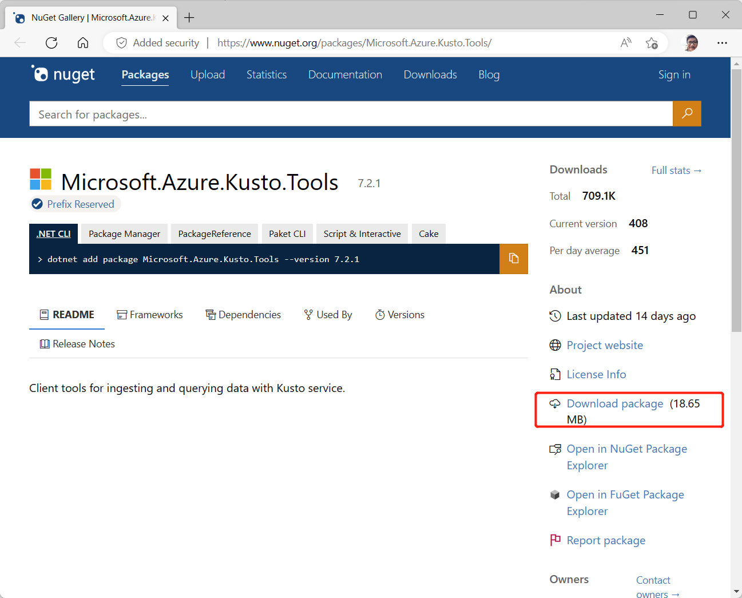Open the Project website link

[x=605, y=345]
